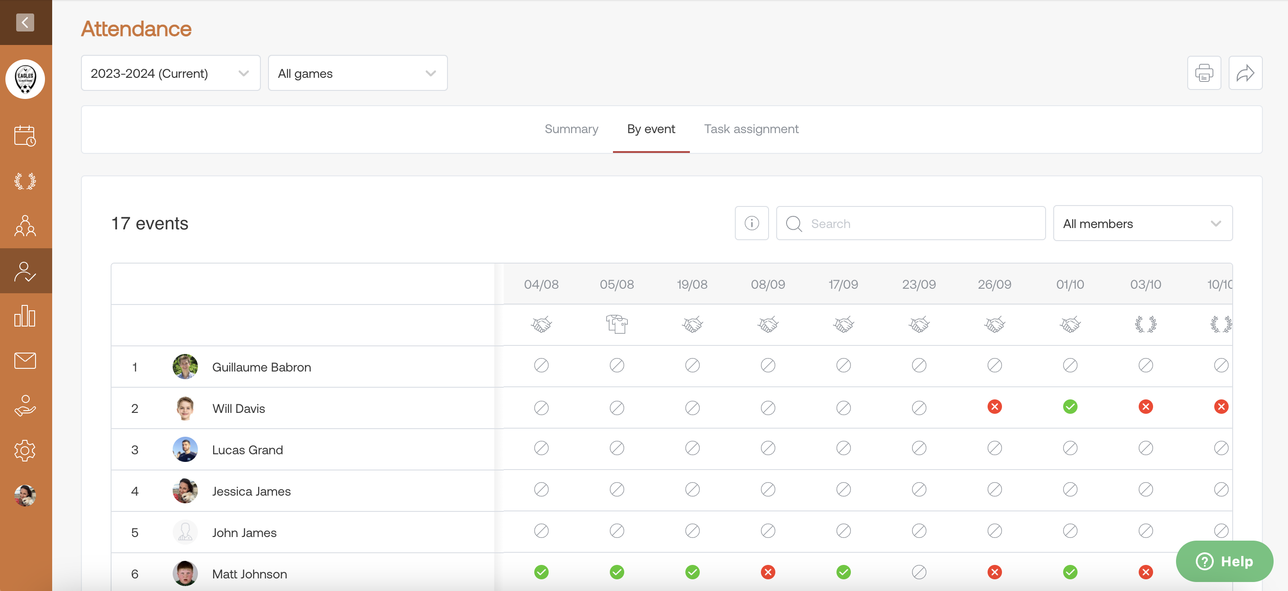Open the 2023-2024 (Current) season dropdown
The height and width of the screenshot is (591, 1288).
coord(170,73)
